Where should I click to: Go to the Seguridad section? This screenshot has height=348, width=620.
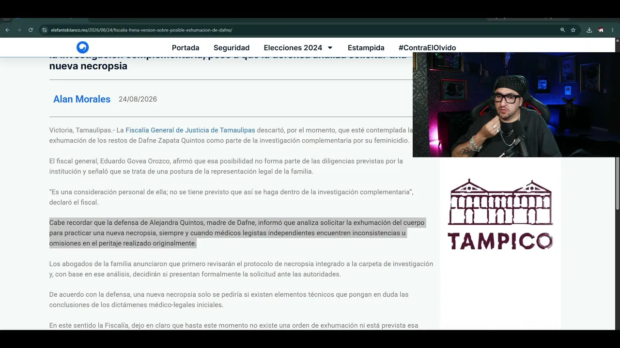(x=232, y=48)
